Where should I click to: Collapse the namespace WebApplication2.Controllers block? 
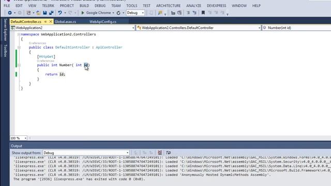click(19, 35)
